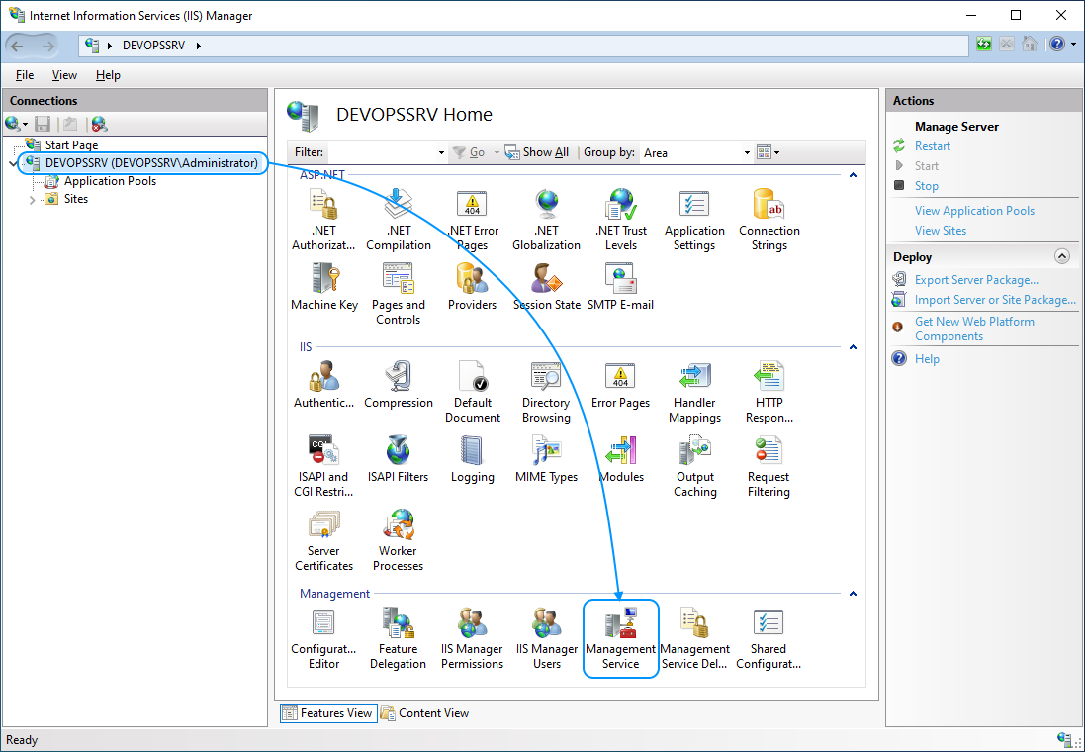The height and width of the screenshot is (752, 1085).
Task: Open .NET Trust Levels feature
Action: (621, 221)
